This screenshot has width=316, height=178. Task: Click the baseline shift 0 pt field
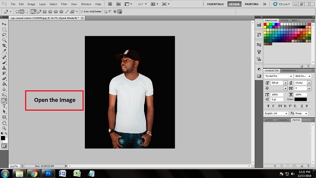tap(277, 99)
